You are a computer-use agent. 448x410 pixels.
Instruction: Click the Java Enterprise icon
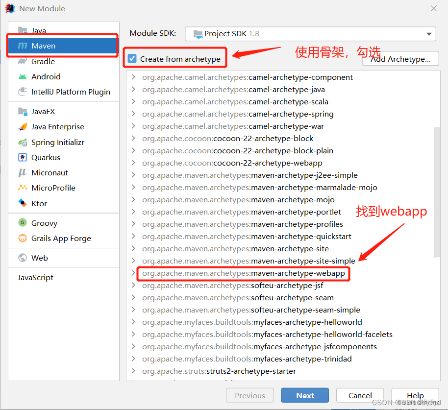23,126
